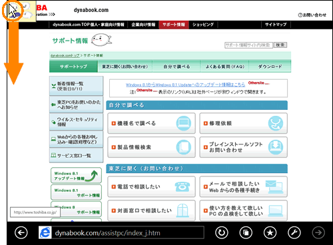This screenshot has height=245, width=333.
Task: Open 新着情報一覧 sidebar item
Action: tap(76, 86)
